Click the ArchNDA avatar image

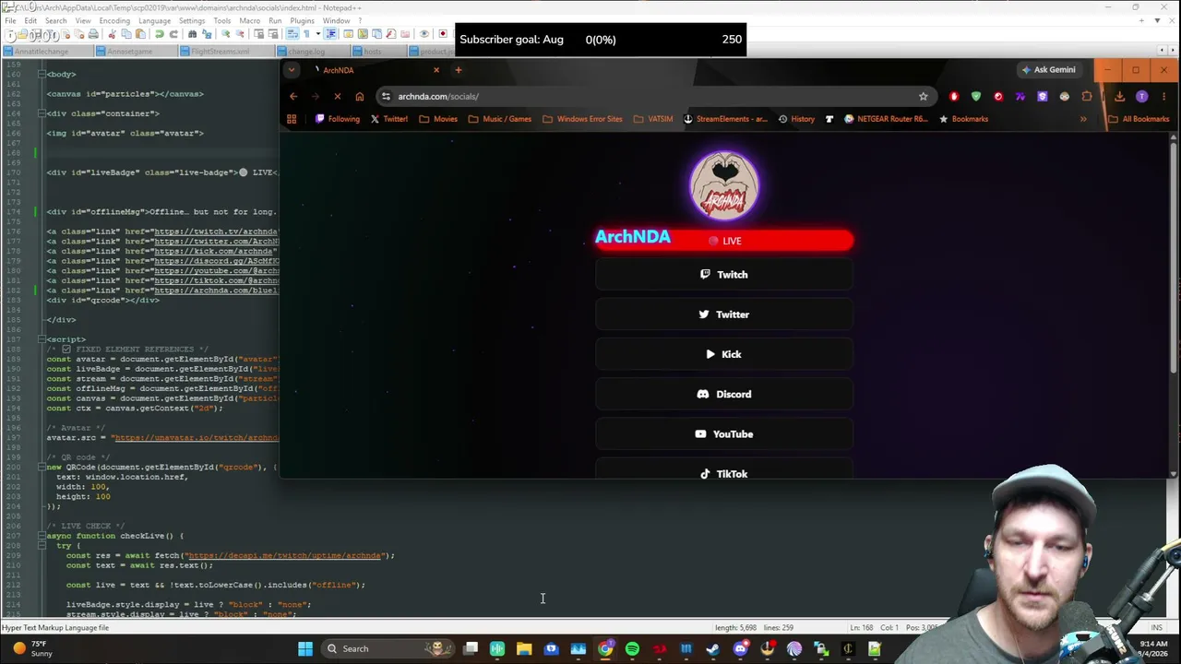[724, 185]
